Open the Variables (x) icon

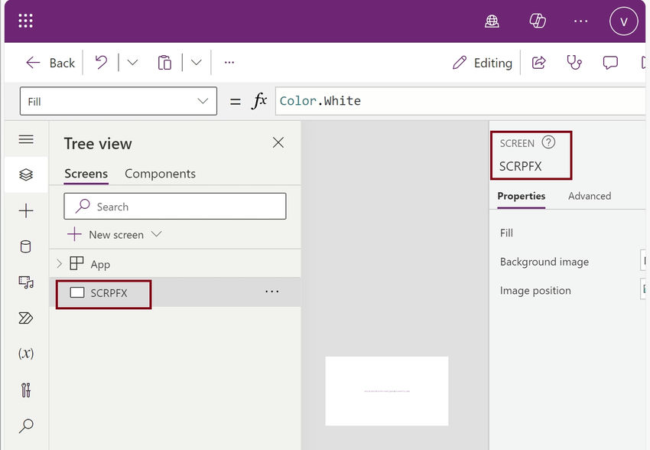point(26,354)
